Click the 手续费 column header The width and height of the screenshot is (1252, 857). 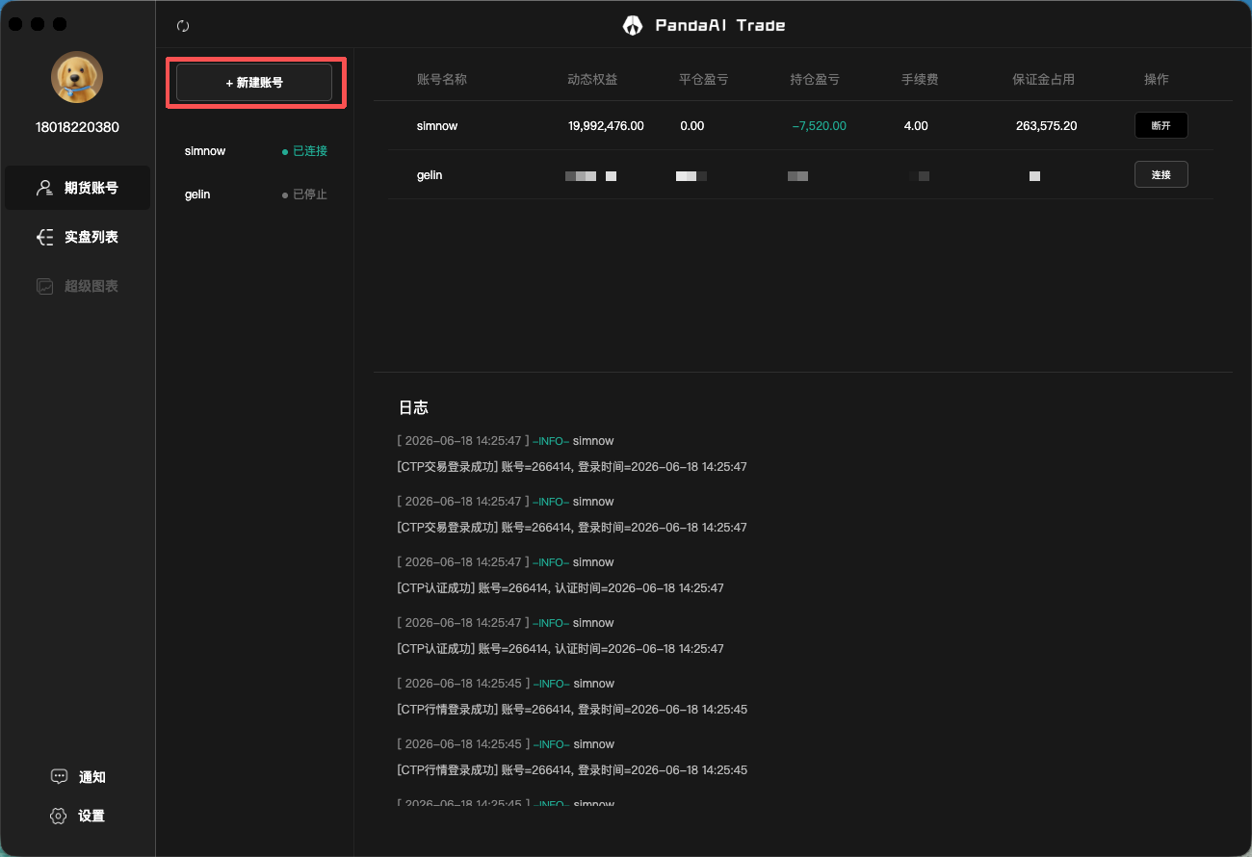point(920,79)
